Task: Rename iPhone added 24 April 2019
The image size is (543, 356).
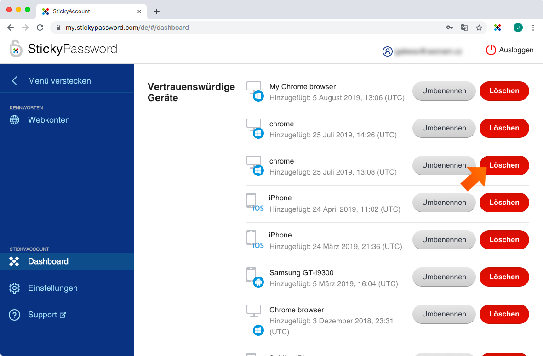Action: (444, 203)
